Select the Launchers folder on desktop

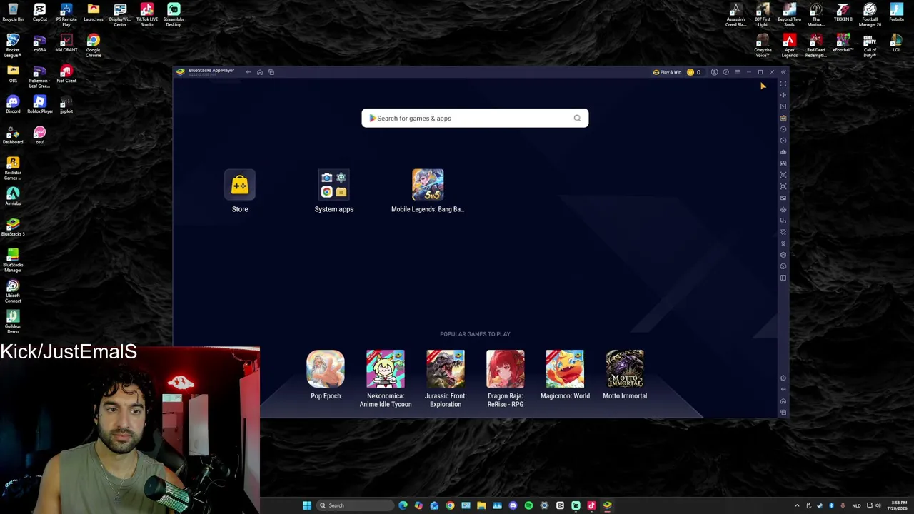point(93,13)
